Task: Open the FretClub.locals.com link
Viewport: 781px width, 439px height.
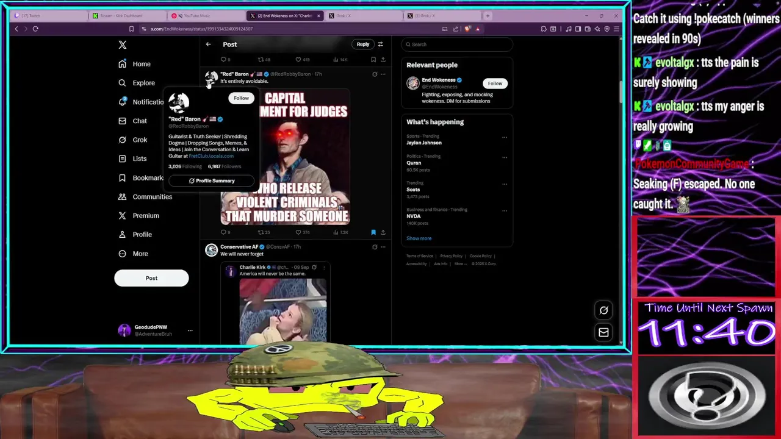Action: point(211,156)
